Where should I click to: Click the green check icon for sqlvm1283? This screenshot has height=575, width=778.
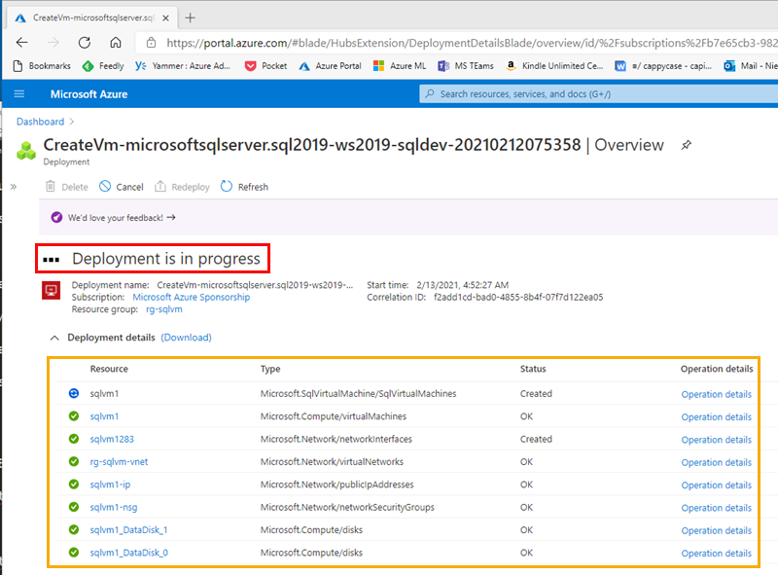[x=74, y=439]
